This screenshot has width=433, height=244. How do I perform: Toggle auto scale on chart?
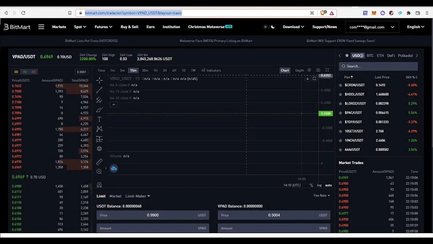pos(328,185)
